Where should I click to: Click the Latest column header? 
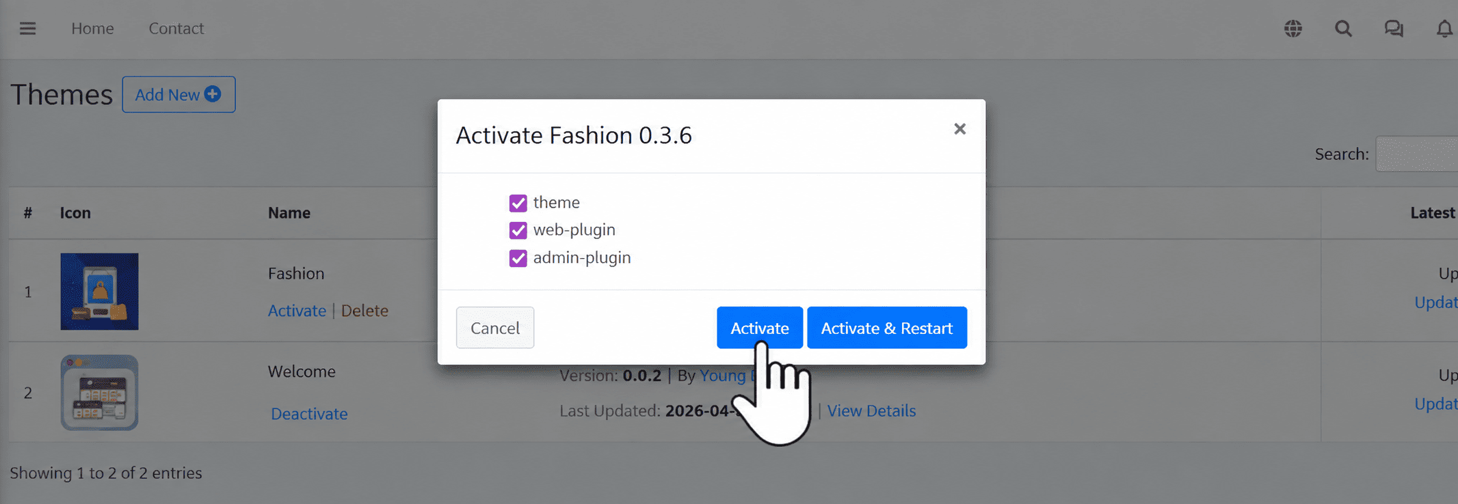(1433, 213)
